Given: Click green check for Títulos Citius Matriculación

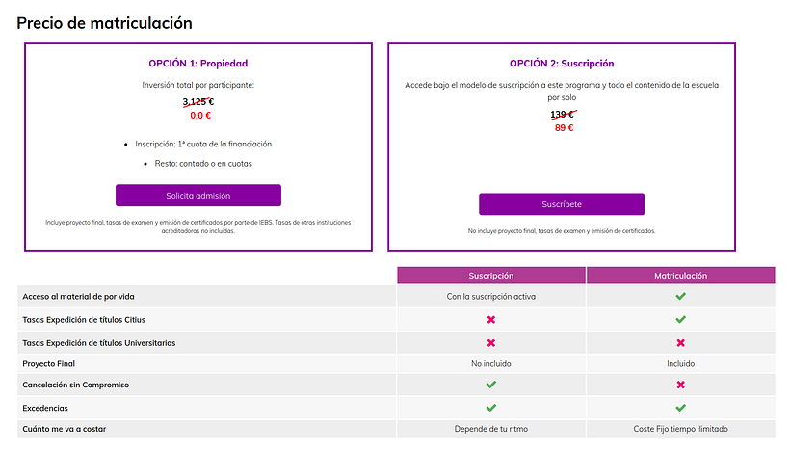Looking at the screenshot, I should [x=680, y=319].
